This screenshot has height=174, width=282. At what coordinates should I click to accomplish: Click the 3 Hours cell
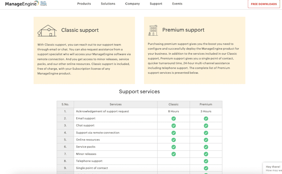point(206,111)
